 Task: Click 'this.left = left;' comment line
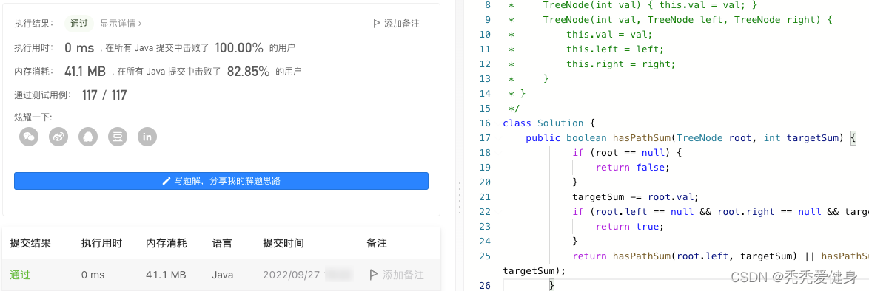tap(614, 49)
